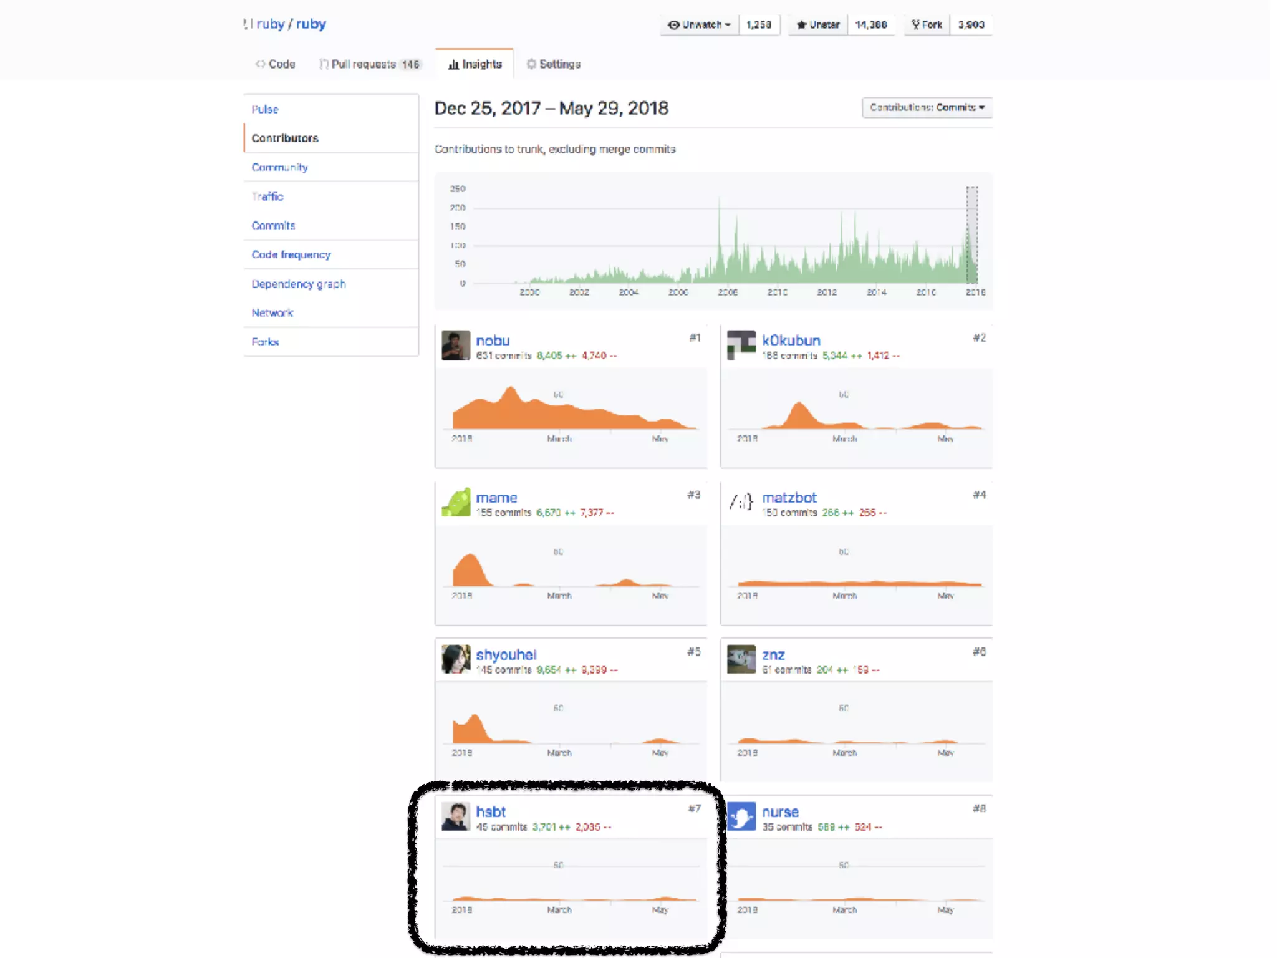This screenshot has height=958, width=1277.
Task: Click nurse's blue avatar icon
Action: click(x=741, y=816)
